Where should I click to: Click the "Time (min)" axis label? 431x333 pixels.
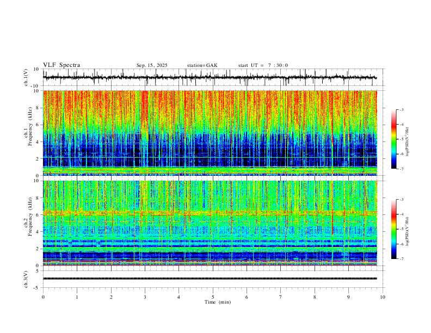click(x=218, y=302)
